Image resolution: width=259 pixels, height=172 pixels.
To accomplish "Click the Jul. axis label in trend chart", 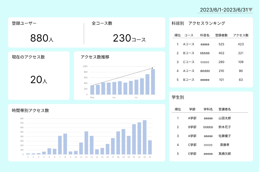I will (x=136, y=97).
